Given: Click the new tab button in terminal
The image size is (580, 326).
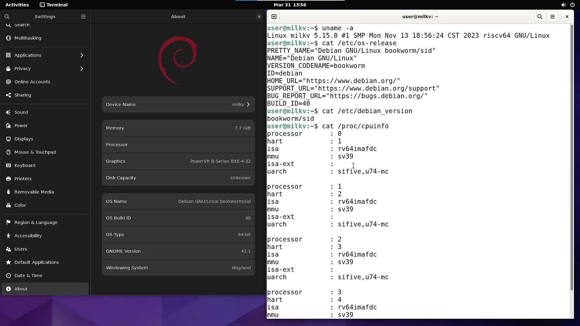Looking at the screenshot, I should 274,17.
